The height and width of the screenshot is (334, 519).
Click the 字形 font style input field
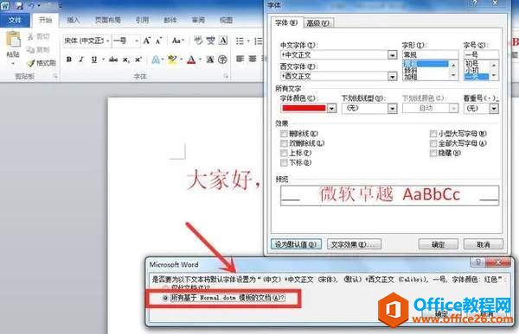430,54
